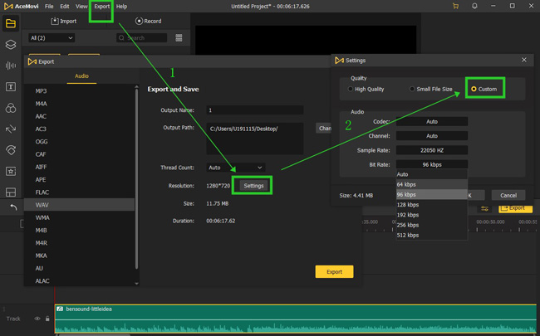Click the Output Path text box

(x=255, y=139)
